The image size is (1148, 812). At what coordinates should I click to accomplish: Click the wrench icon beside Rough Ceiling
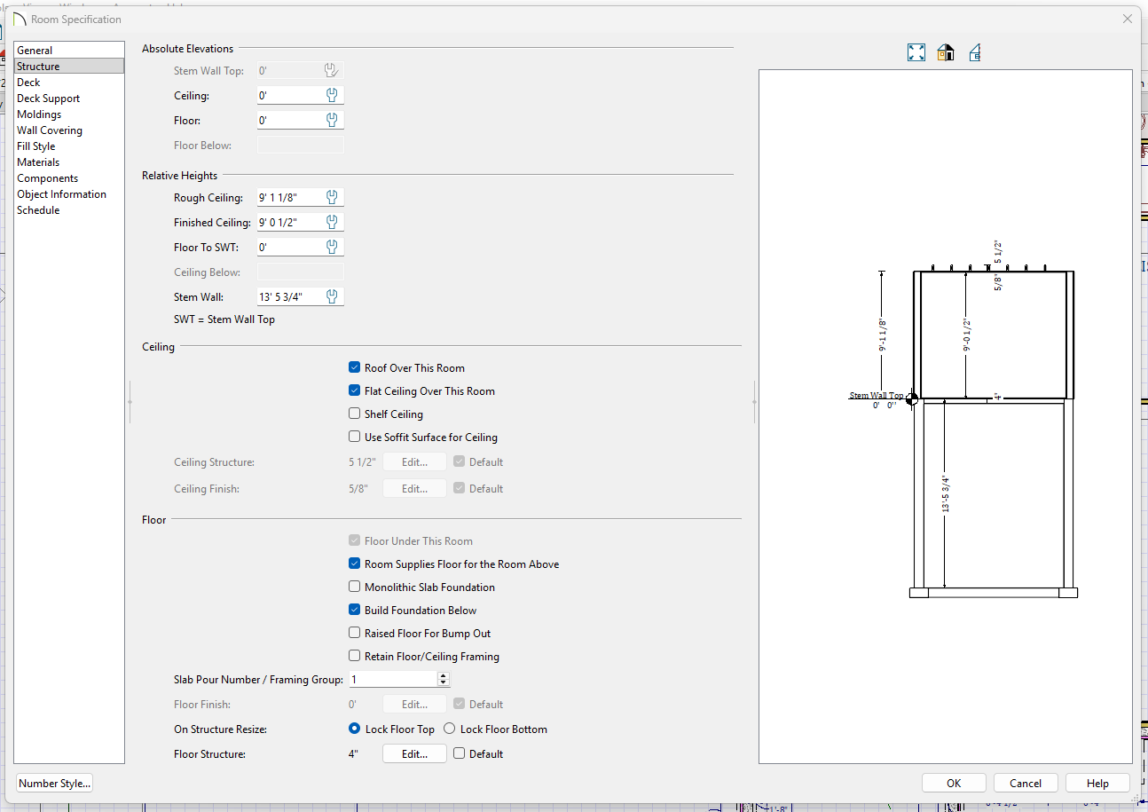tap(332, 198)
